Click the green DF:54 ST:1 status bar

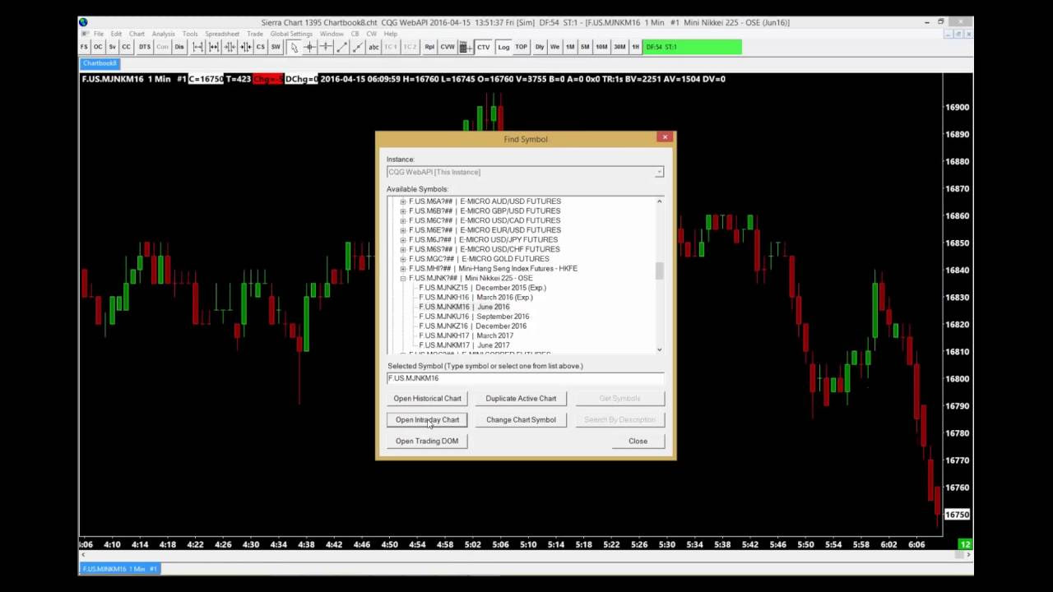693,47
